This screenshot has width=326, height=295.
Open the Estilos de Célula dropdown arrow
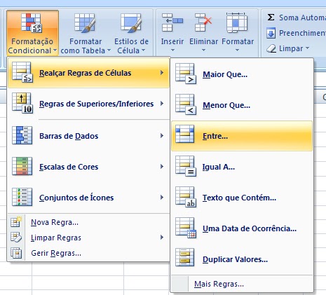click(x=143, y=50)
